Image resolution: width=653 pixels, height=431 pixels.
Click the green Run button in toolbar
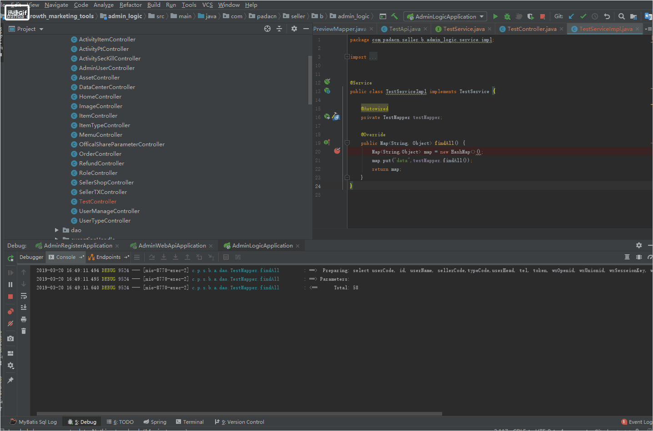495,16
